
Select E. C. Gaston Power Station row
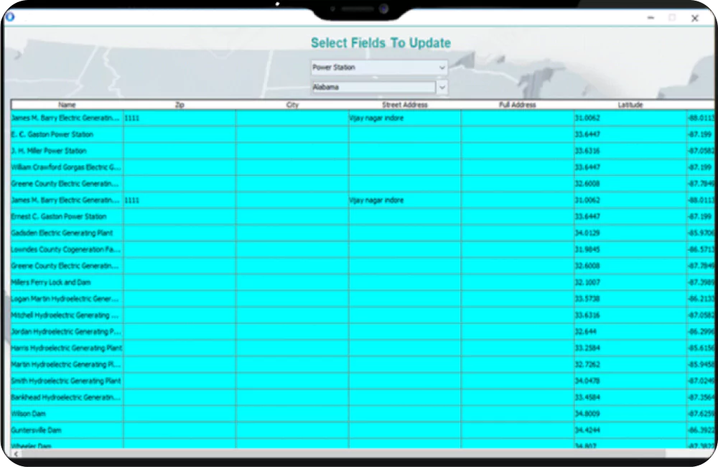point(362,134)
